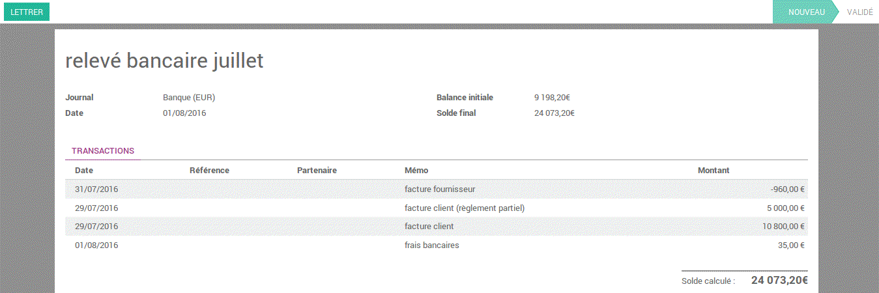This screenshot has width=879, height=293.
Task: Click the statement date 01/08/2016 field
Action: pos(185,113)
